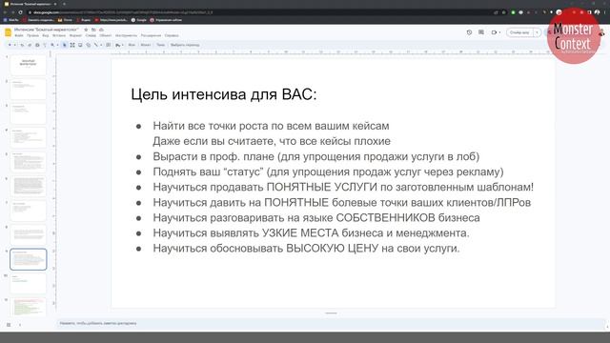This screenshot has height=343, width=610.
Task: Open the Вид menu
Action: (46, 36)
